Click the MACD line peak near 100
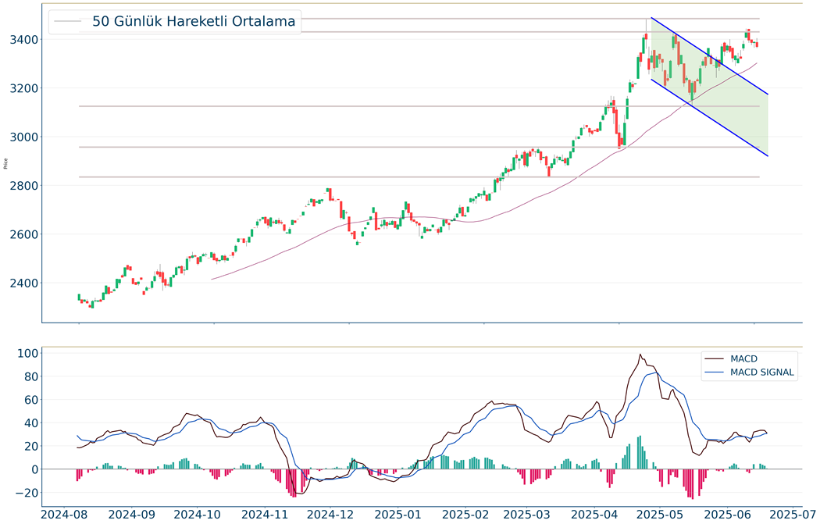 coord(640,355)
